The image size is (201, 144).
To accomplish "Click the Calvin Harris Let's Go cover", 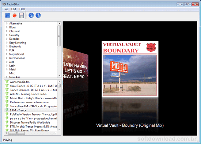I will [75, 71].
